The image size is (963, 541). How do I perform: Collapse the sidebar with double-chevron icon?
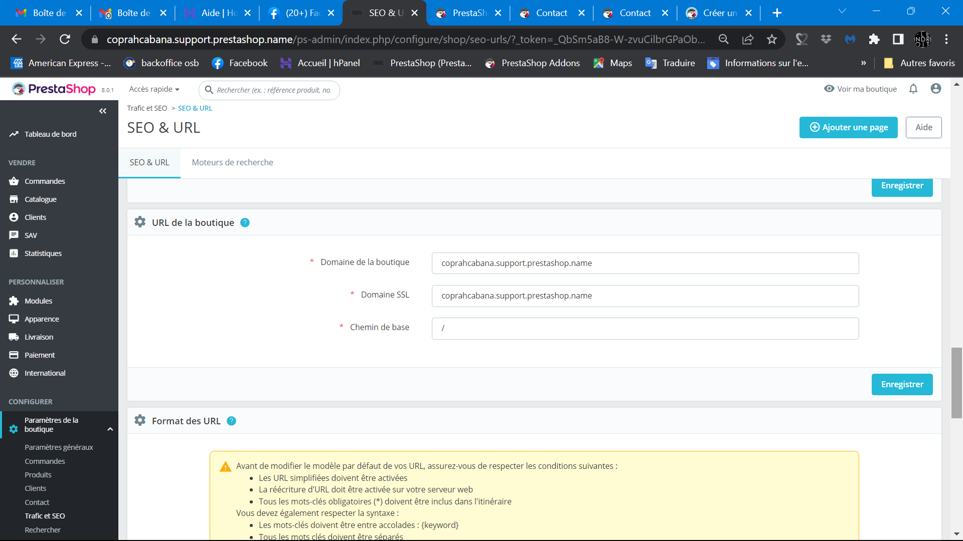(103, 111)
